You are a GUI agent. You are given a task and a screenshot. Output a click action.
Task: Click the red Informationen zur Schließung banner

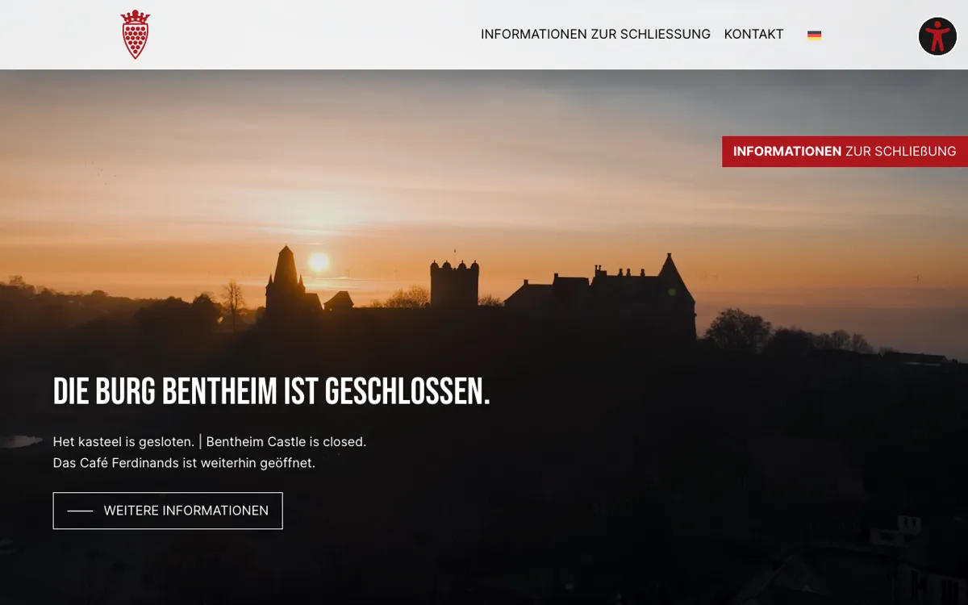click(845, 152)
